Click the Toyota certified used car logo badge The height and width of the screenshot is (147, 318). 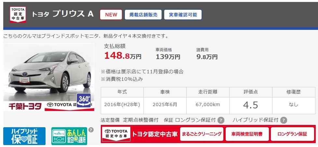(18, 15)
